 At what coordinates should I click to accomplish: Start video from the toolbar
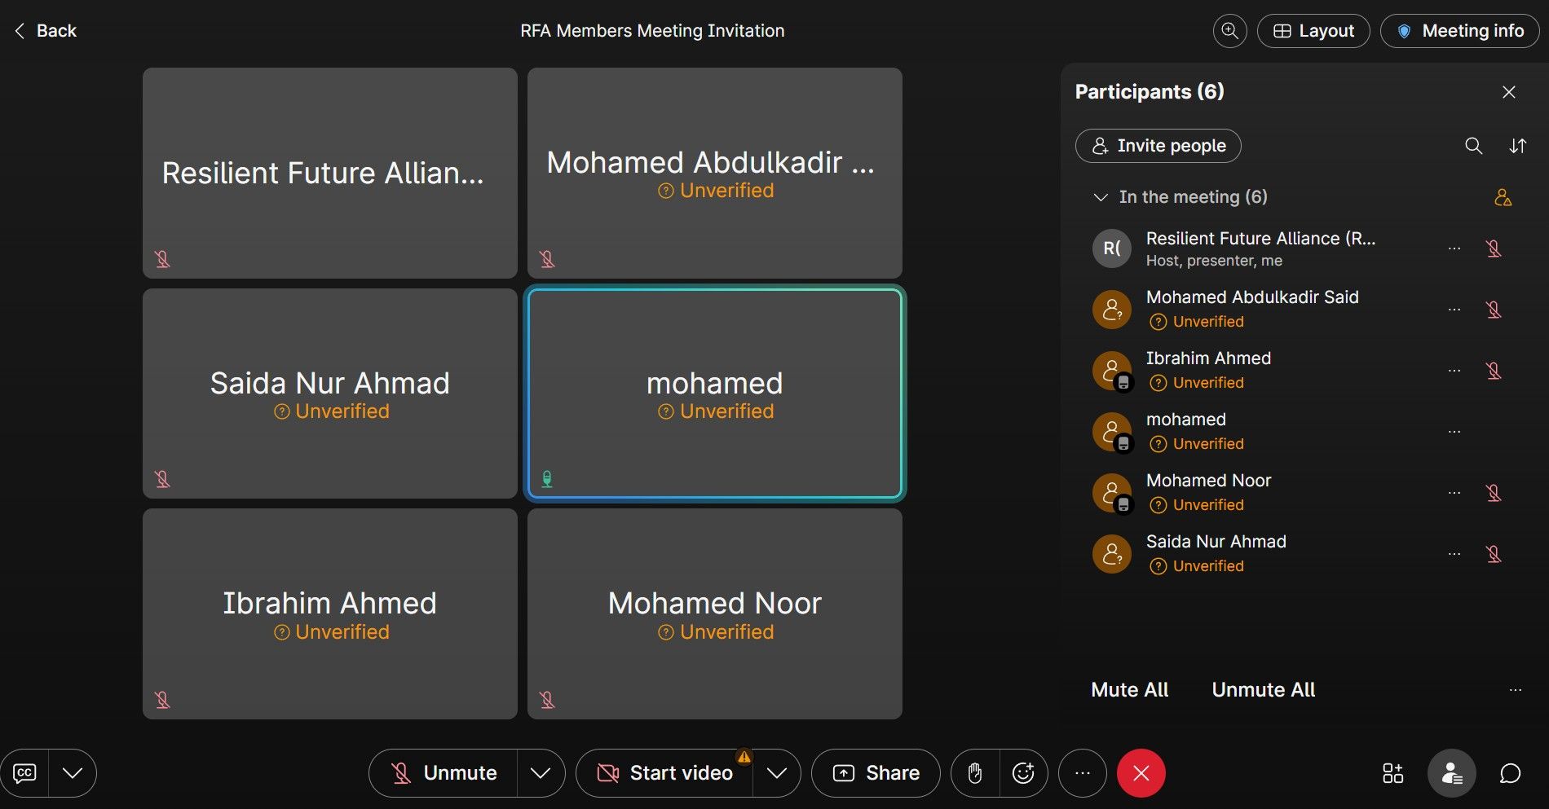(x=665, y=773)
